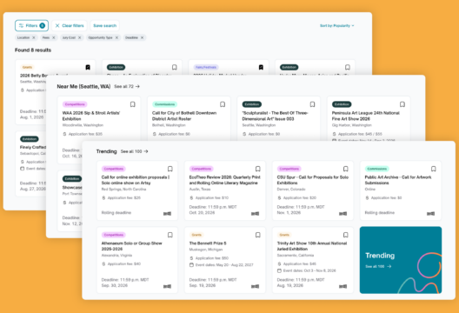Open Sculpturalist Best Of Three-Dimensional Art title
Image resolution: width=459 pixels, height=313 pixels.
click(x=275, y=116)
